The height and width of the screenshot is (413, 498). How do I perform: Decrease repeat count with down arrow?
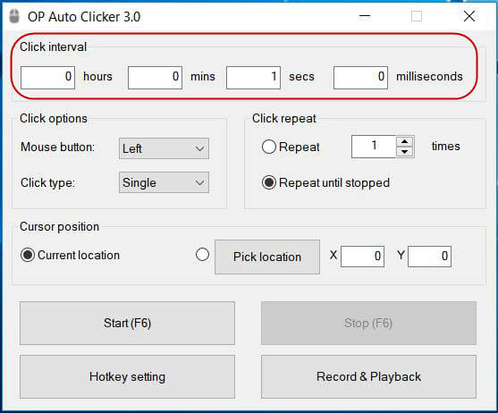(404, 152)
